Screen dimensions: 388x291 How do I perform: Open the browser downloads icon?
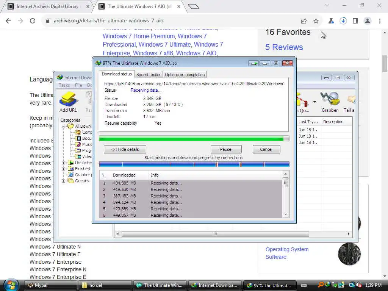tap(343, 21)
